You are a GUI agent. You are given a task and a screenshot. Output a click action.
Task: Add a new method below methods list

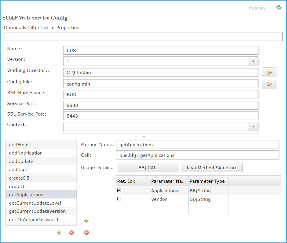pyautogui.click(x=59, y=233)
